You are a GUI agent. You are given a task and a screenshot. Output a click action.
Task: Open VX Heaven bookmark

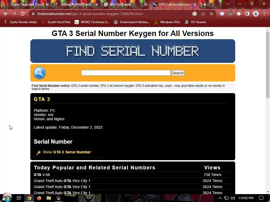click(x=195, y=22)
